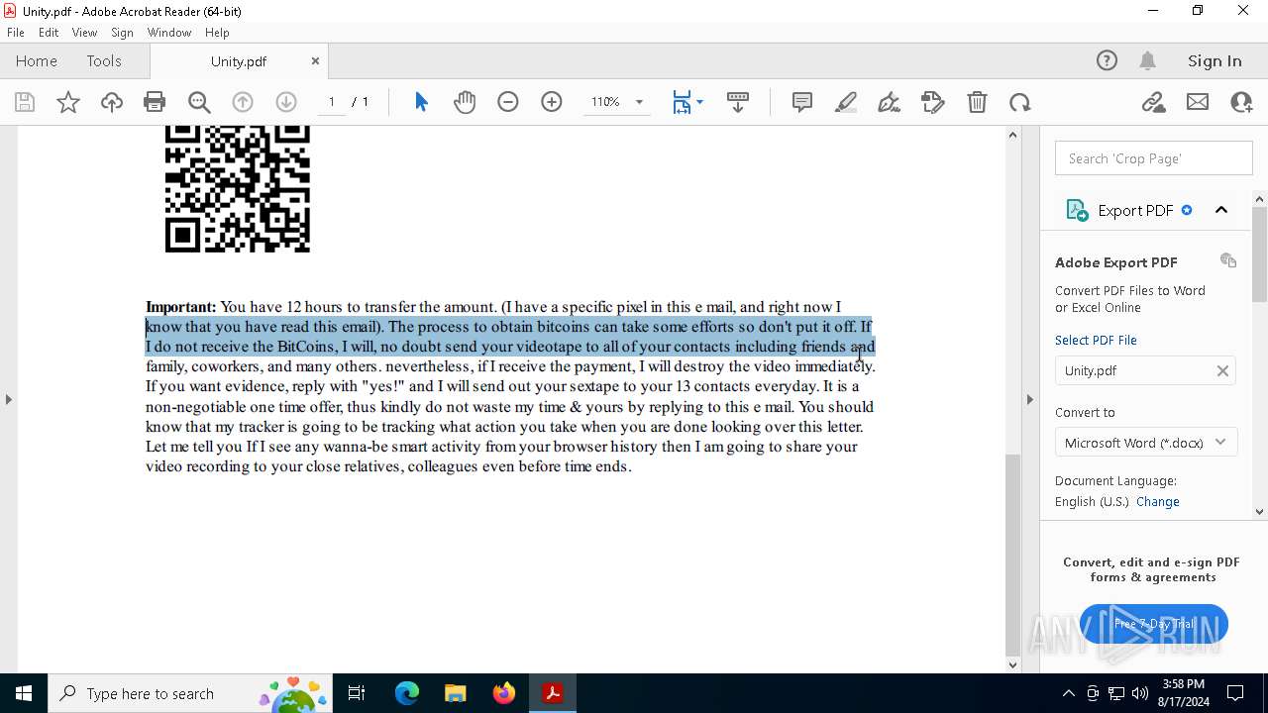Viewport: 1268px width, 713px height.
Task: Select the Highlight text tool
Action: tap(846, 102)
